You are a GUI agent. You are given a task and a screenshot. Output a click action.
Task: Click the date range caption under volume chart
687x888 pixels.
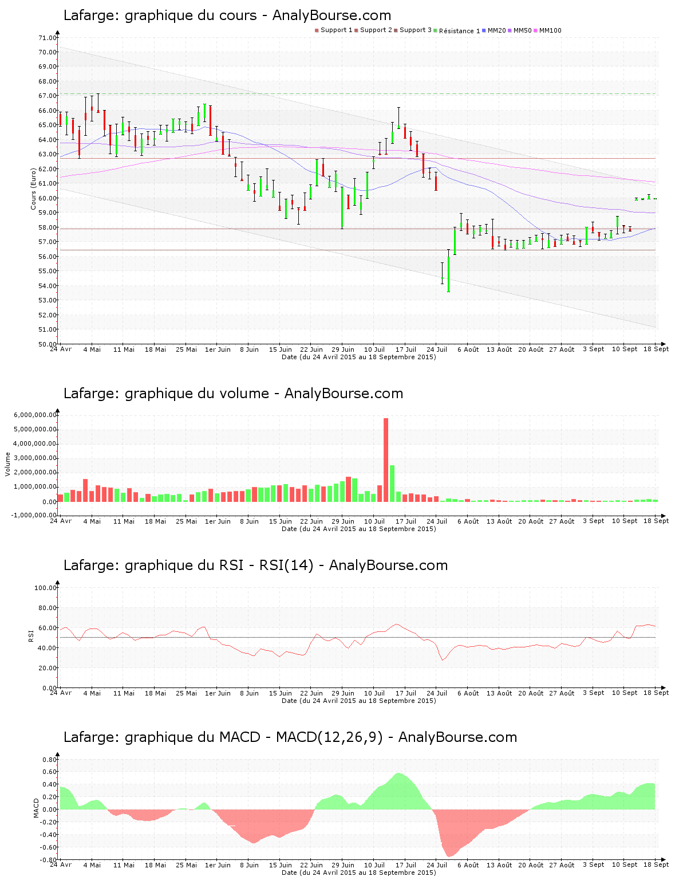pos(359,529)
